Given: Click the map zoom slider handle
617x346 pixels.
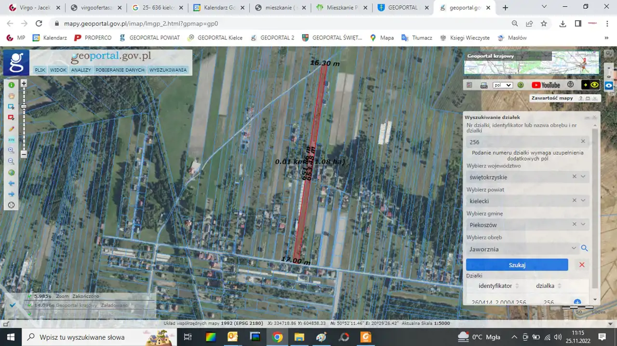Looking at the screenshot, I should (24, 106).
